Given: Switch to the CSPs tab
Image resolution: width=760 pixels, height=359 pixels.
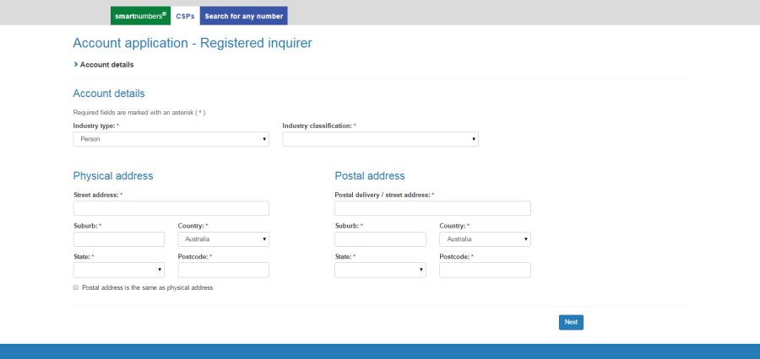Looking at the screenshot, I should tap(185, 15).
